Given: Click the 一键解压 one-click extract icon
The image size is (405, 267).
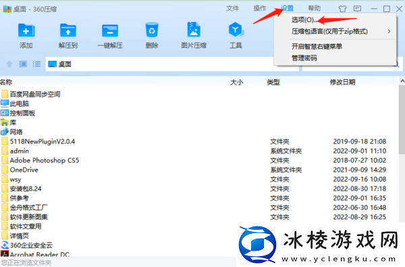Looking at the screenshot, I should click(x=110, y=31).
